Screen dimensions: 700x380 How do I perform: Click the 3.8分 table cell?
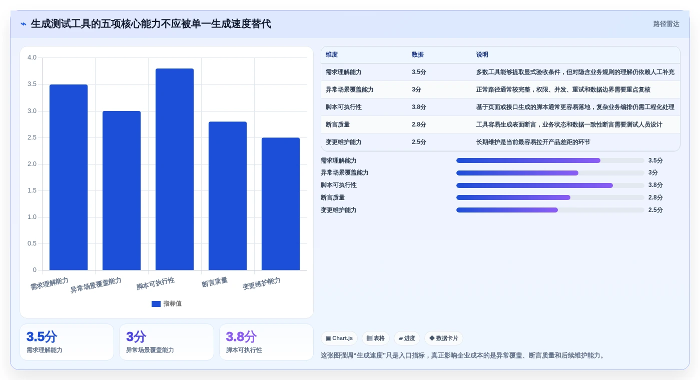point(419,107)
